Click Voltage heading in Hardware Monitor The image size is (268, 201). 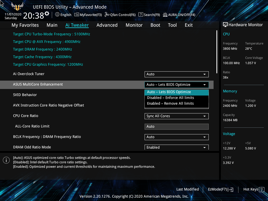click(x=229, y=134)
